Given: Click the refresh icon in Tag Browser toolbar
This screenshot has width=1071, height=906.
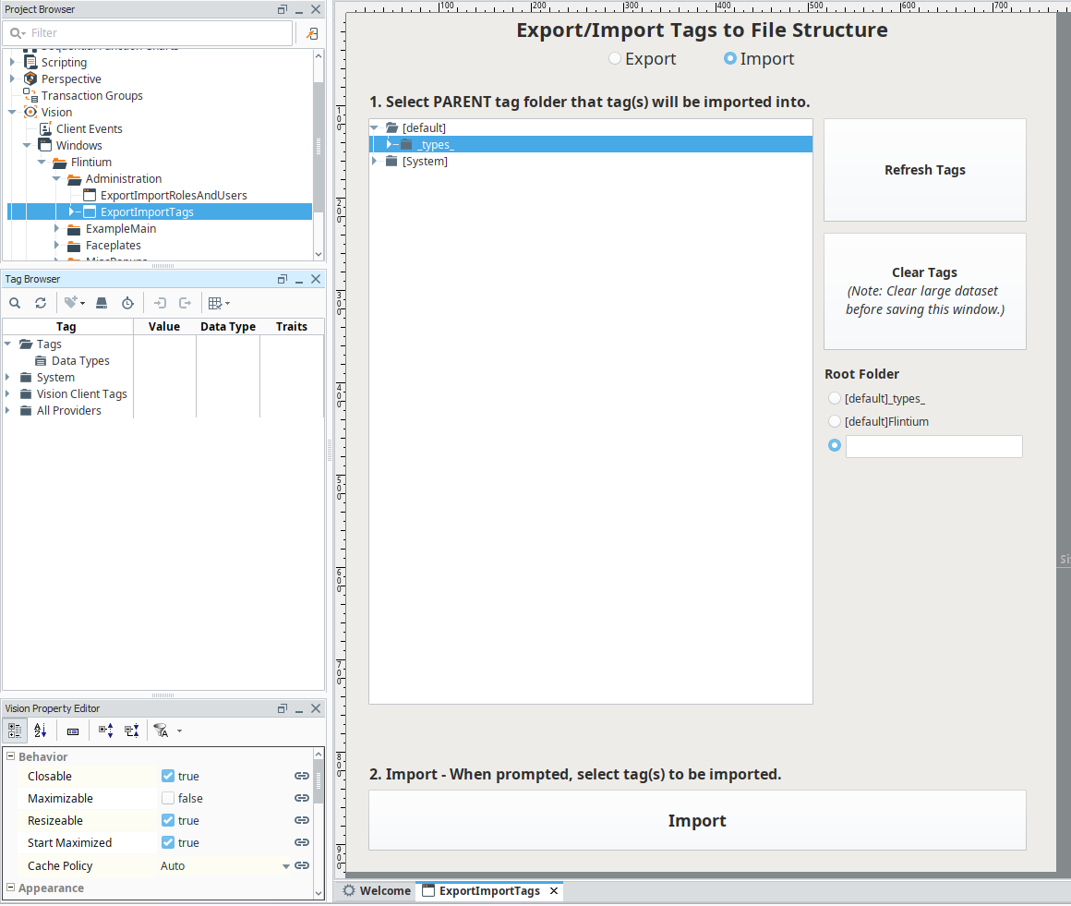Looking at the screenshot, I should pyautogui.click(x=41, y=303).
